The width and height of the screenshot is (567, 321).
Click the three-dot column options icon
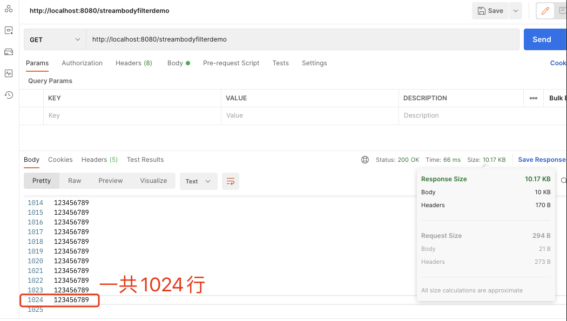[534, 98]
